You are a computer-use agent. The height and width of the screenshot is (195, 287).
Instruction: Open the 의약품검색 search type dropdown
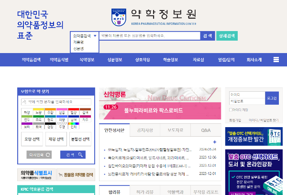(85, 36)
